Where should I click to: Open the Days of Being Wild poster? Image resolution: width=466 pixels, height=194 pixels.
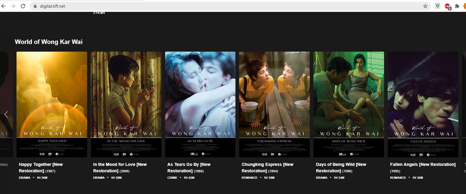[x=349, y=104]
